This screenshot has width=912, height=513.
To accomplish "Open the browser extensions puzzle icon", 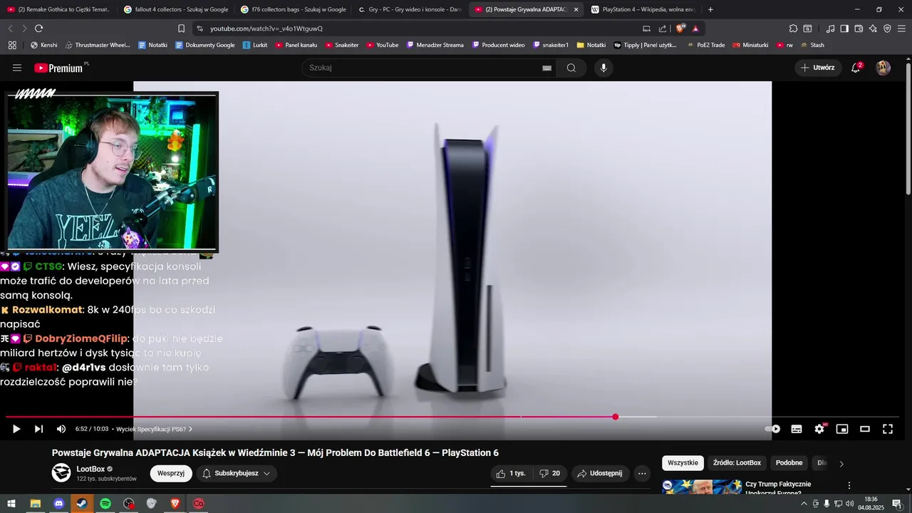I will point(793,28).
